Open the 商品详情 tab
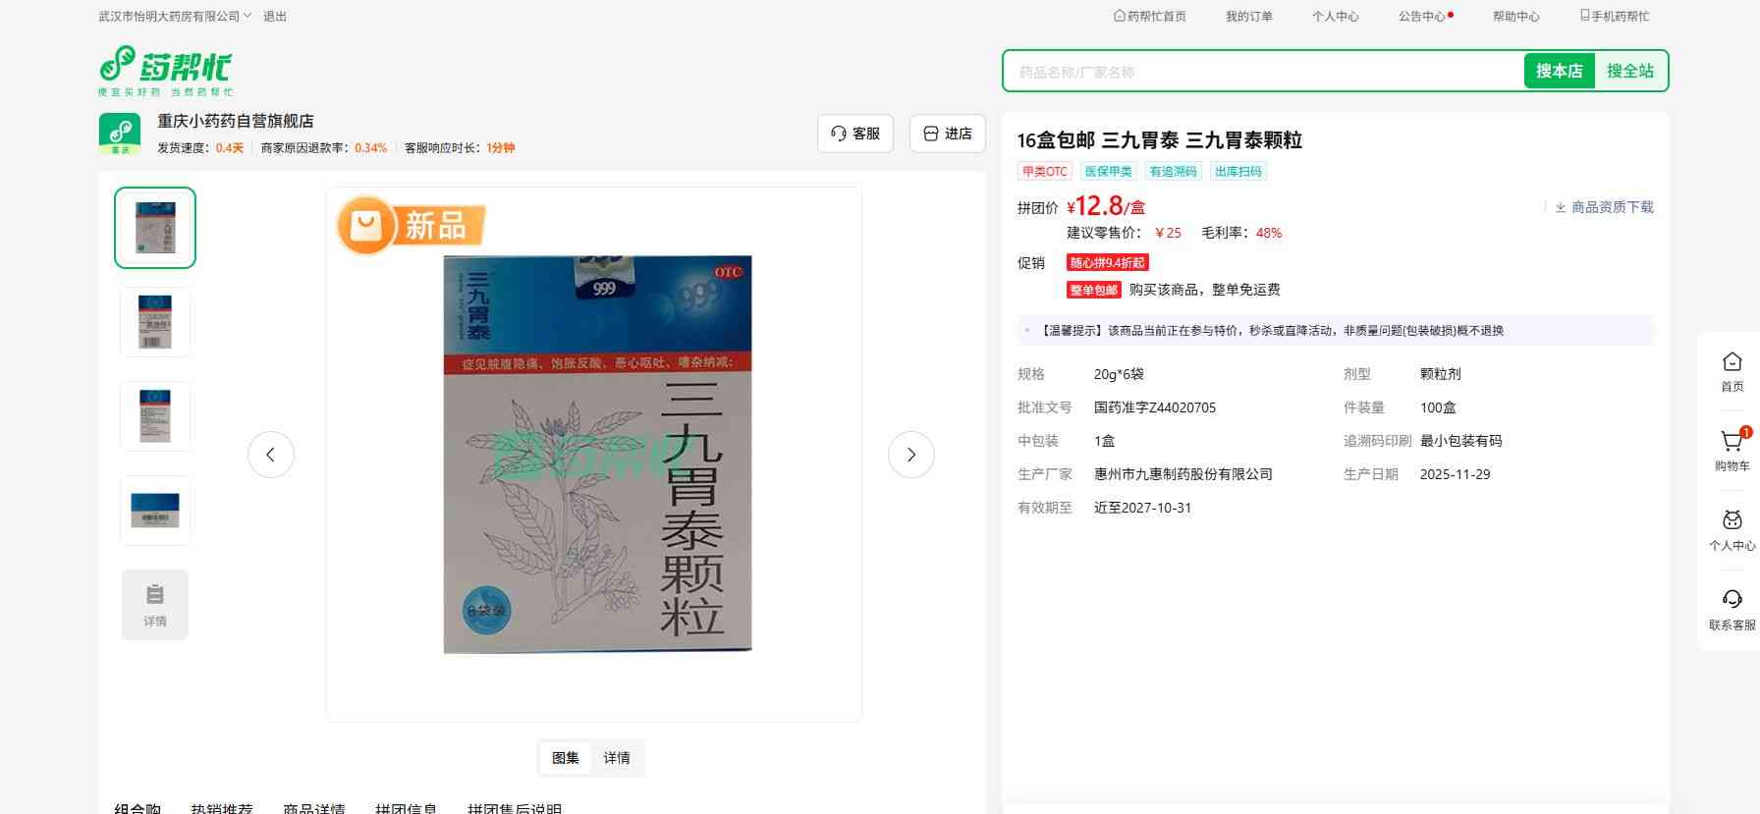Viewport: 1760px width, 814px height. (x=314, y=808)
